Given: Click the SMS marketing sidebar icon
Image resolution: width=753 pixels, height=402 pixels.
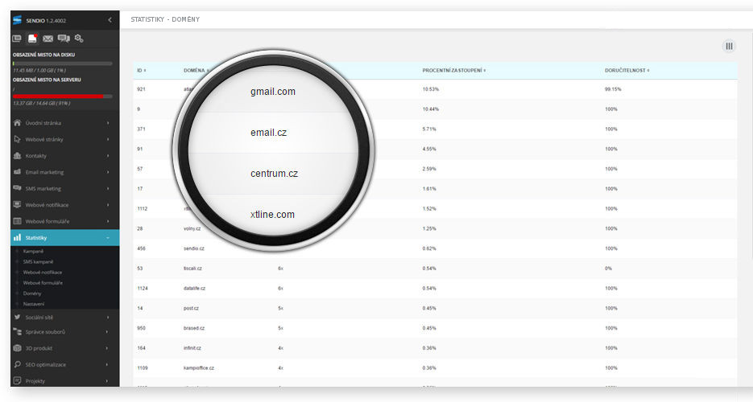Looking at the screenshot, I should point(17,188).
